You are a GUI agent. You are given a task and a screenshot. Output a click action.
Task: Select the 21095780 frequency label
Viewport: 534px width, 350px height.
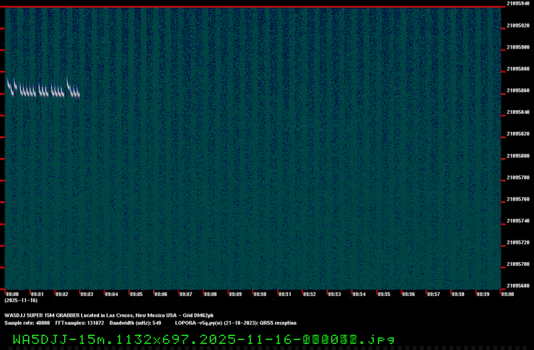[518, 177]
